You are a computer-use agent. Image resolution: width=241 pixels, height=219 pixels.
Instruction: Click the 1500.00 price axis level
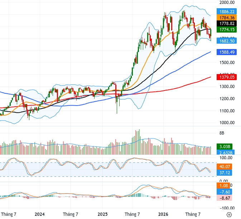pyautogui.click(x=227, y=63)
